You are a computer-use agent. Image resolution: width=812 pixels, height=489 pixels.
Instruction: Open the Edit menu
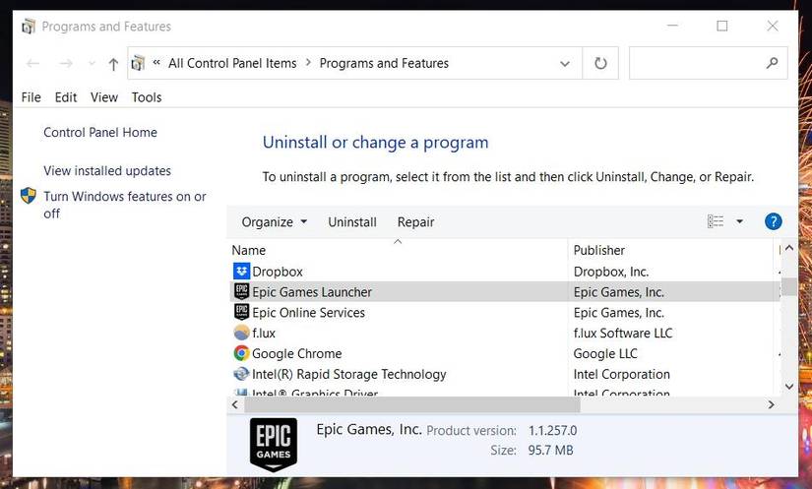[x=66, y=97]
